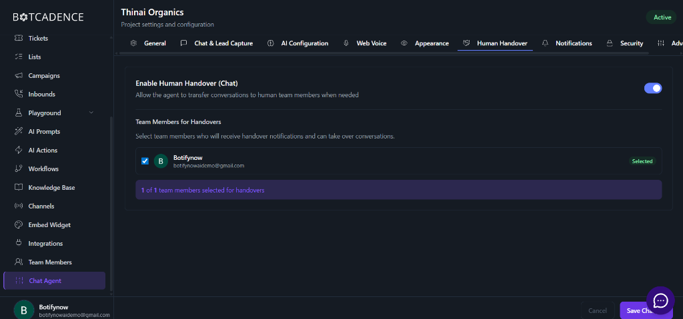Switch to the General tab
Viewport: 683px width, 319px height.
pyautogui.click(x=148, y=43)
